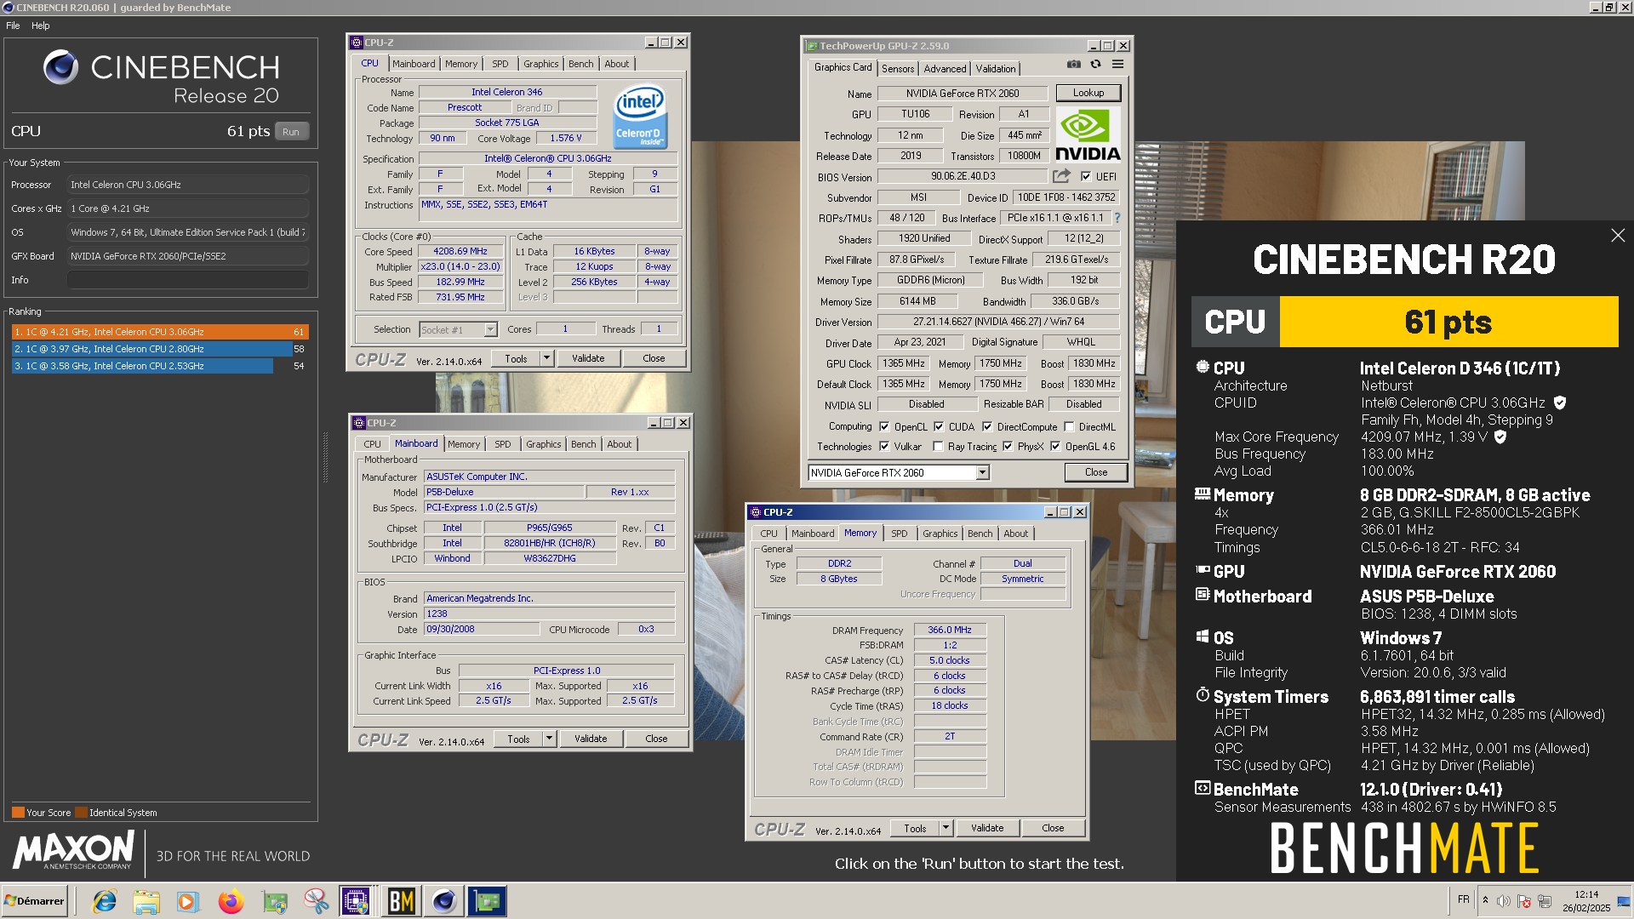Switch to Cinebench taskbar icon
This screenshot has height=919, width=1634.
(x=444, y=901)
